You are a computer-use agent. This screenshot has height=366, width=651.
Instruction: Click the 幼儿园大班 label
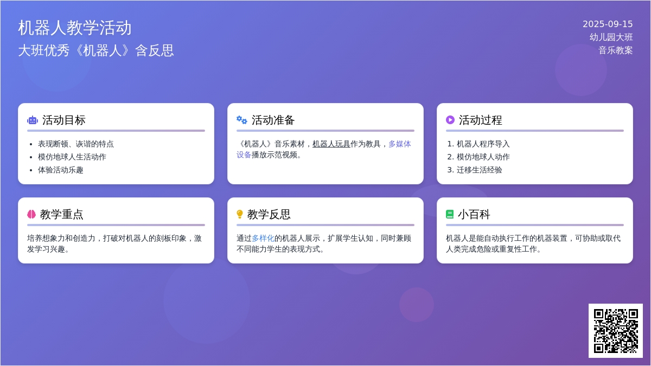[611, 37]
